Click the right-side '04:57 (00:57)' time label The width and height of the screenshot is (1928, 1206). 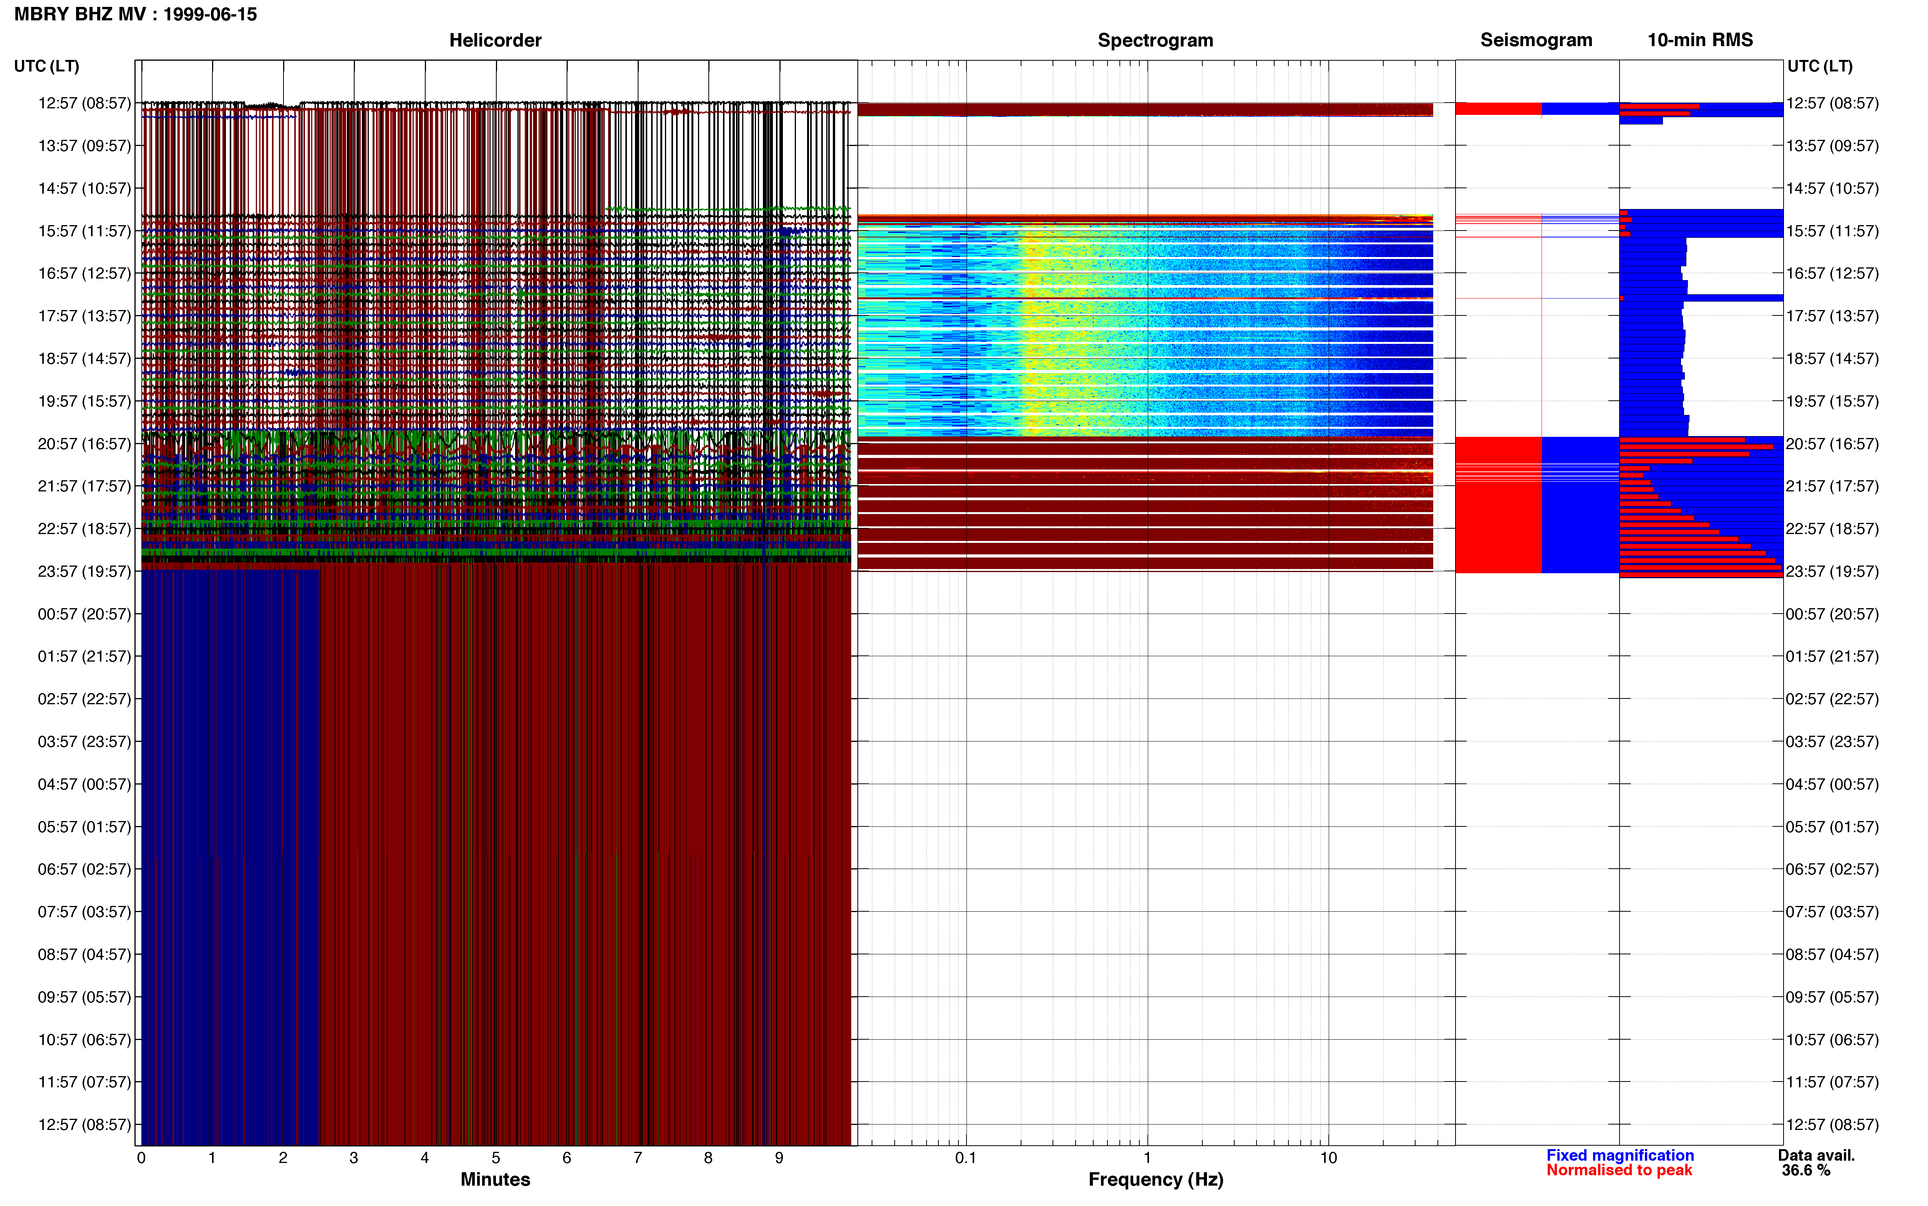point(1832,784)
